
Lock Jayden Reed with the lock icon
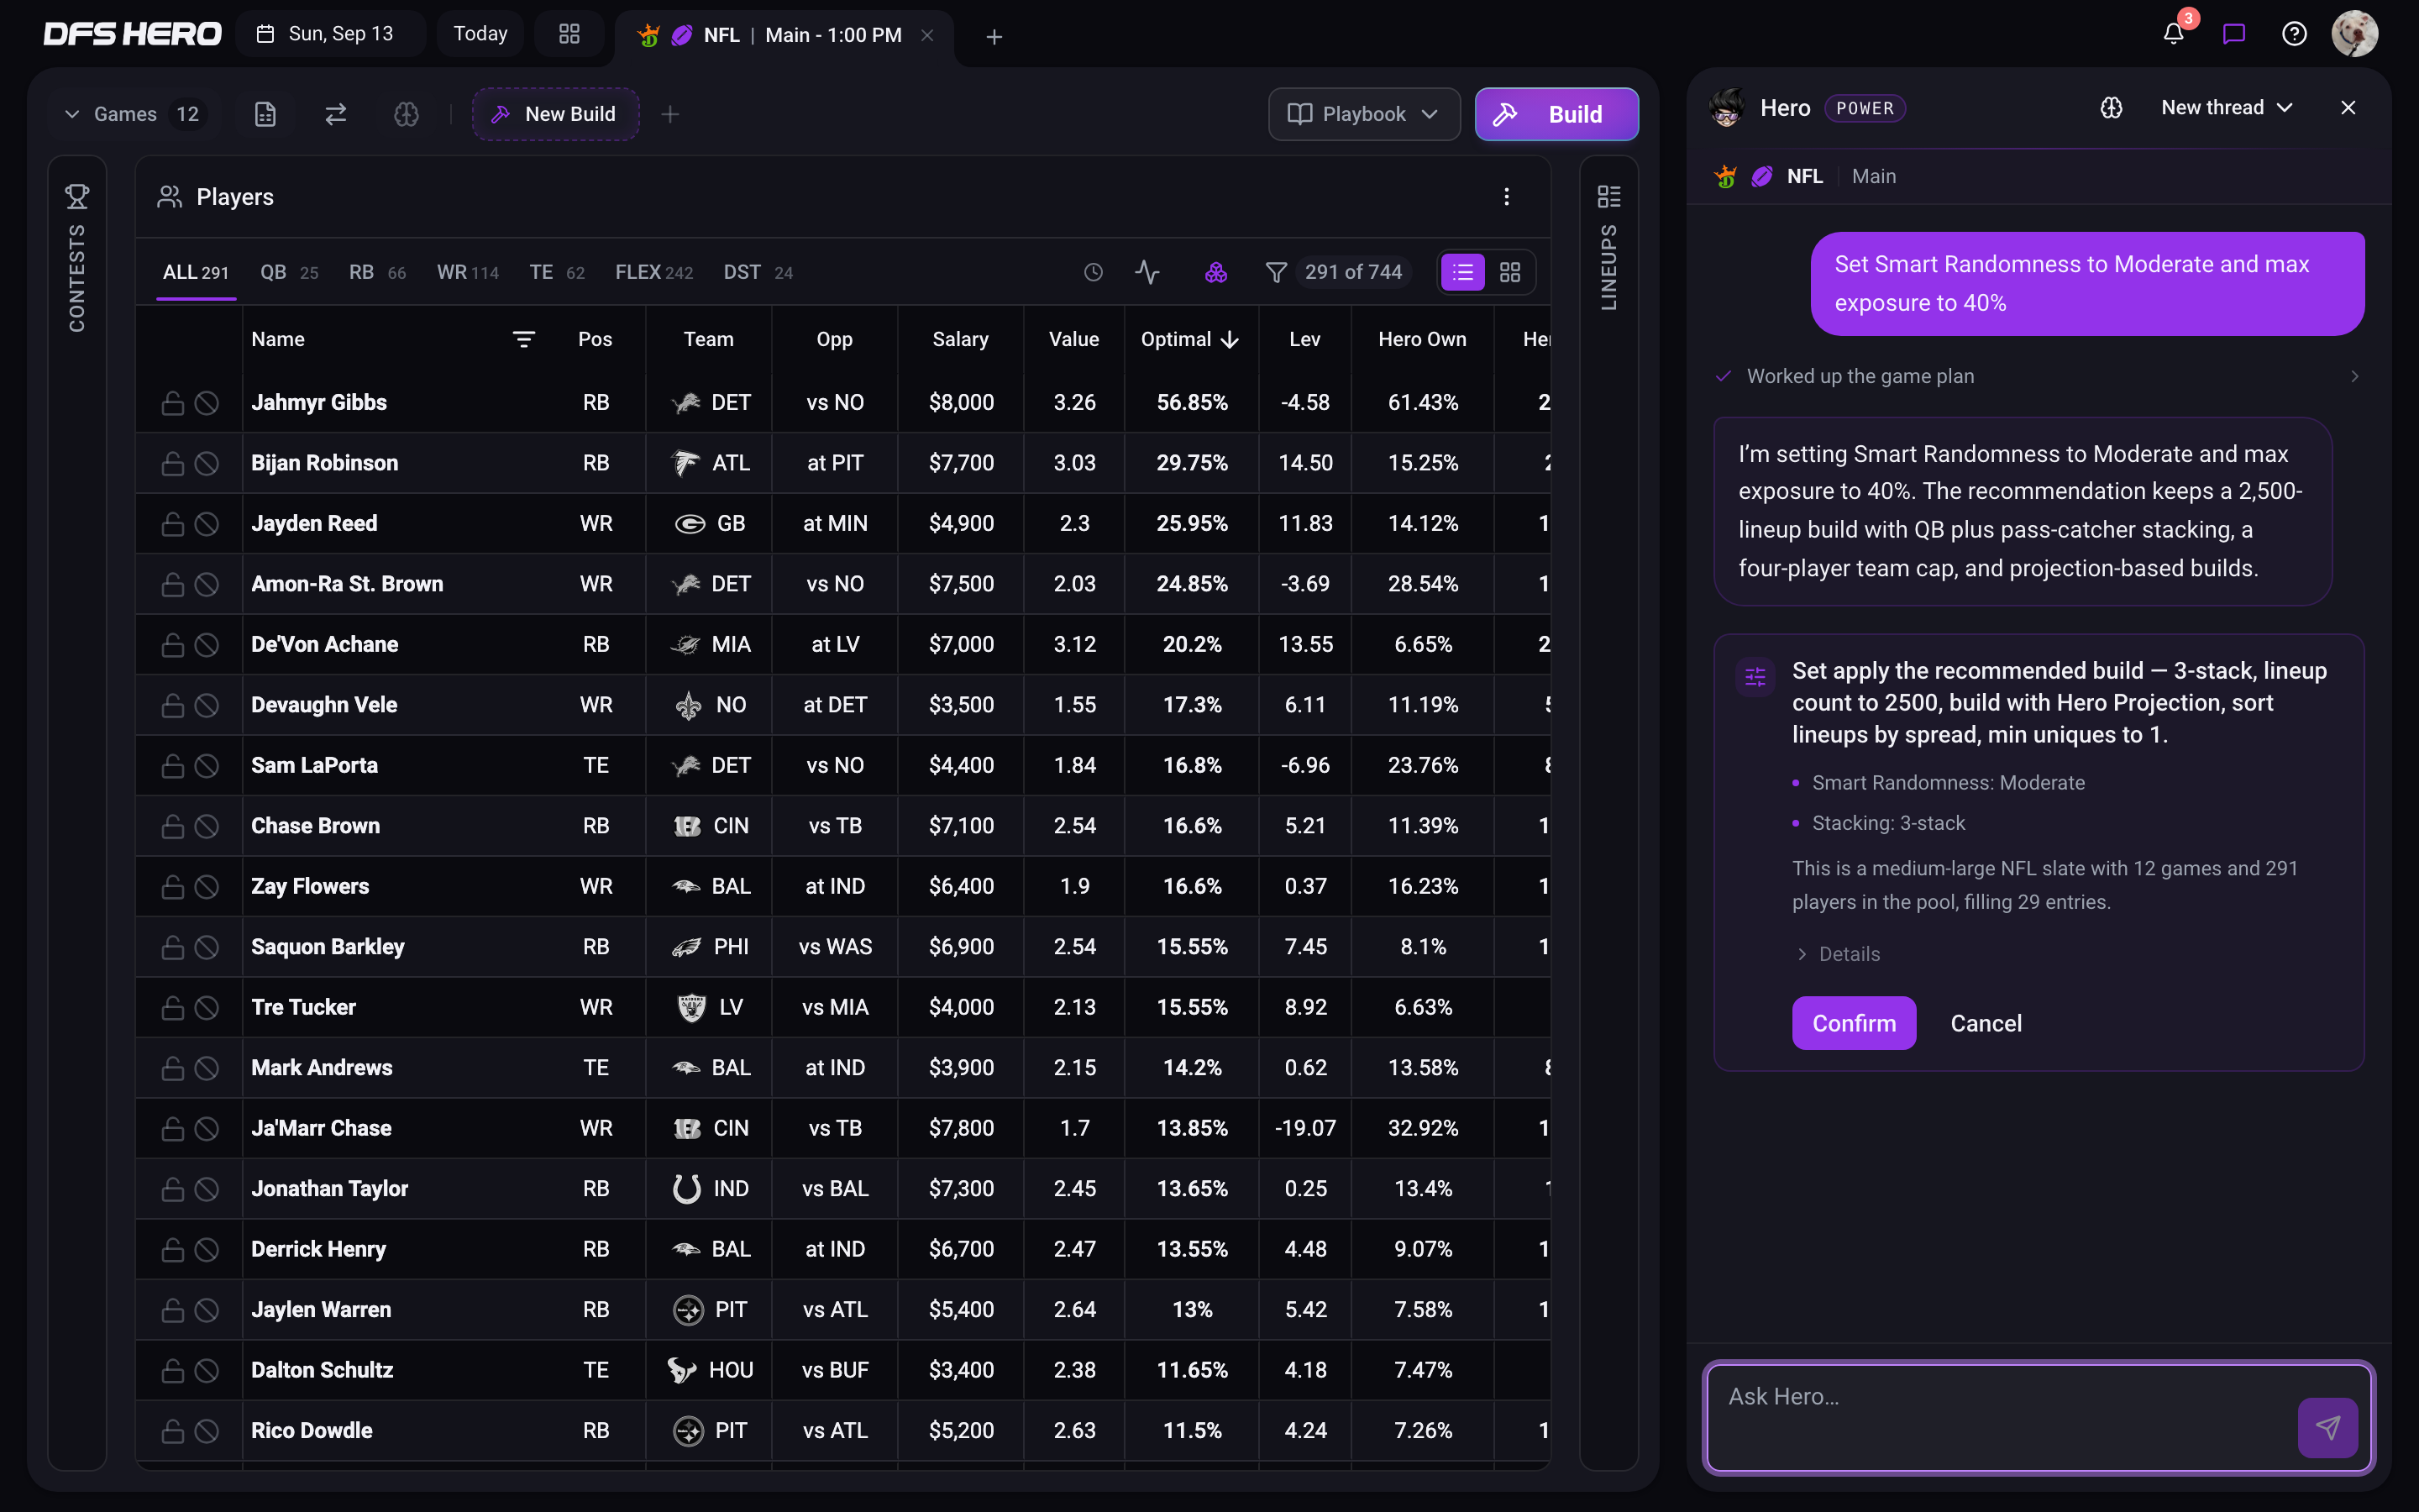click(x=173, y=523)
